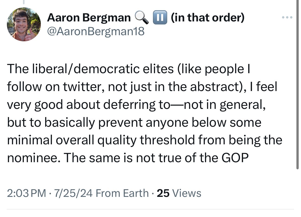
Task: Click the blue pause emoji in display name
Action: pos(160,17)
